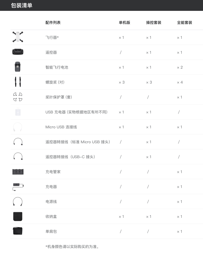Click the battery charger with cable icon
203x258 pixels.
point(18,187)
